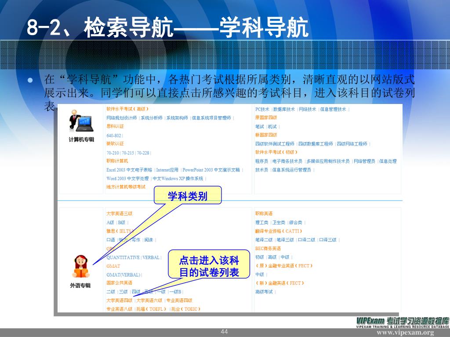Open Word 2003 中文字处理 link
The height and width of the screenshot is (337, 450).
click(x=127, y=179)
